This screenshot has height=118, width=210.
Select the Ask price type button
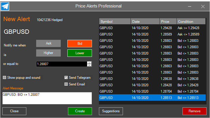coord(49,43)
